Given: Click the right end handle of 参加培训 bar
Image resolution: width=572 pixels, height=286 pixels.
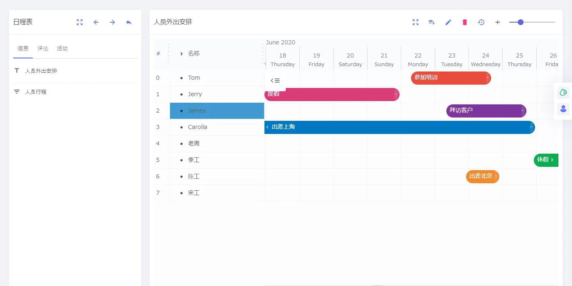Looking at the screenshot, I should (x=487, y=78).
